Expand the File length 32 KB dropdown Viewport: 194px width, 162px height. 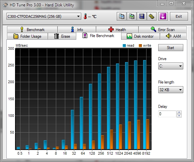(x=171, y=90)
